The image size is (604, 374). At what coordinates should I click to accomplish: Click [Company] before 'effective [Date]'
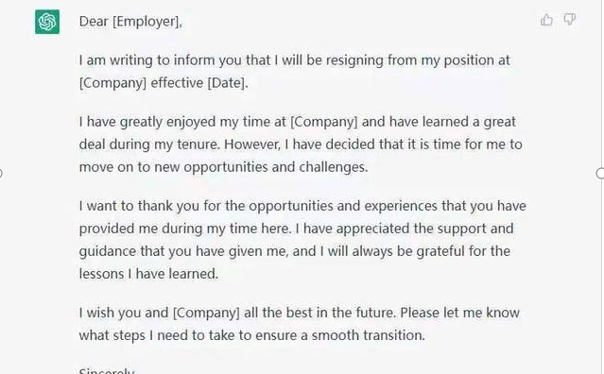[112, 83]
